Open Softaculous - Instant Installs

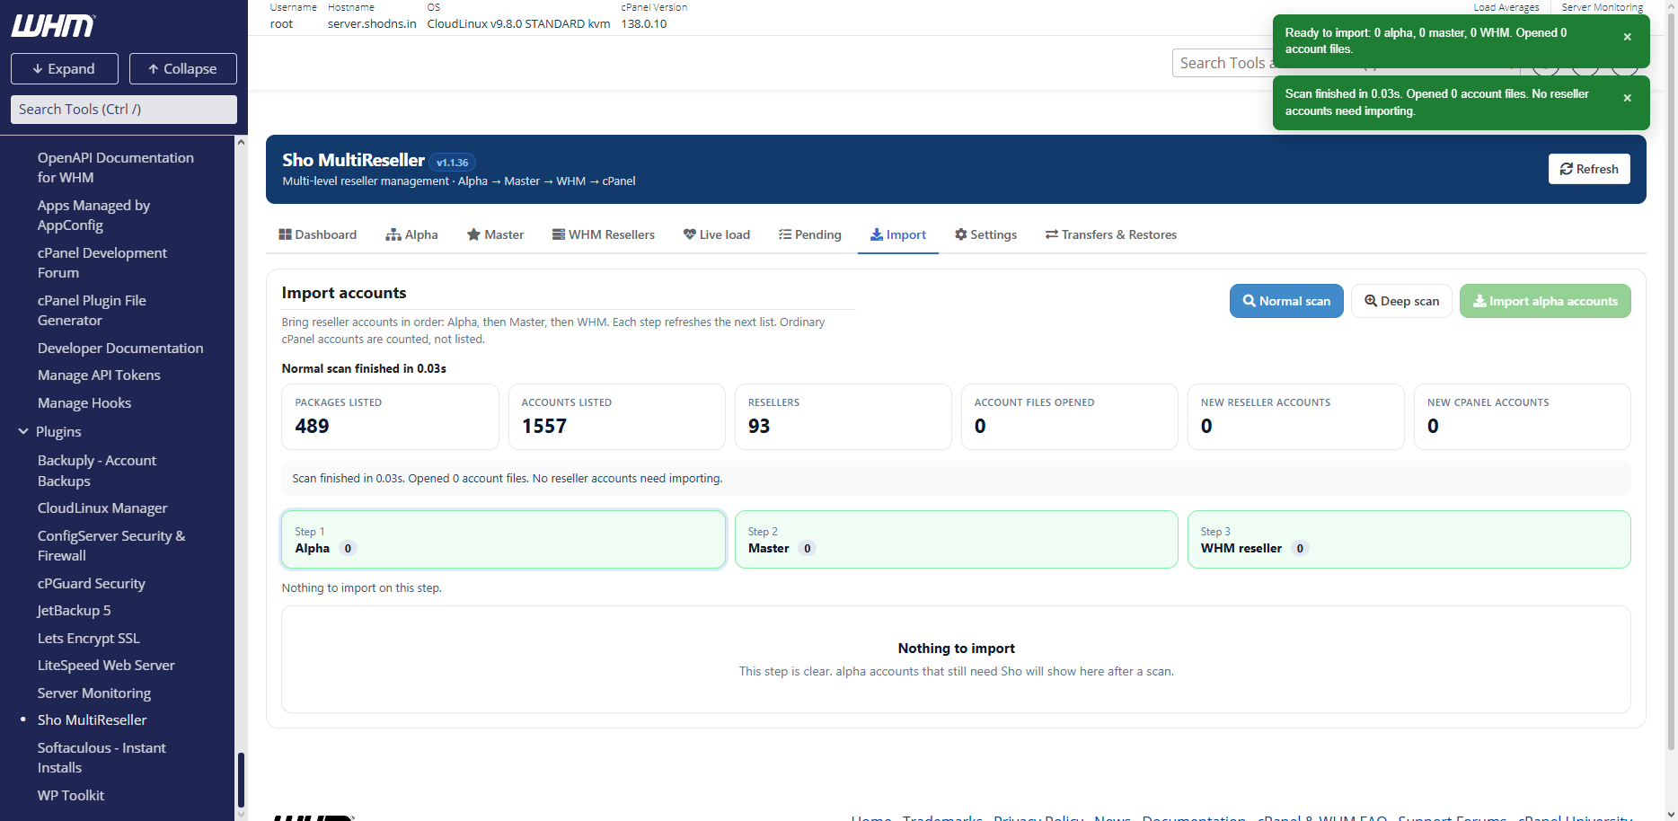point(102,757)
